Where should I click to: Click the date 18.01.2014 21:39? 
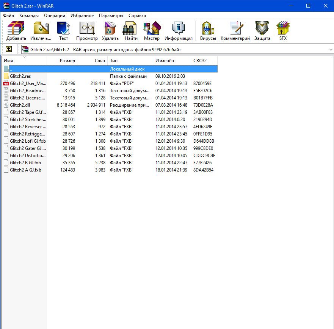pyautogui.click(x=171, y=170)
